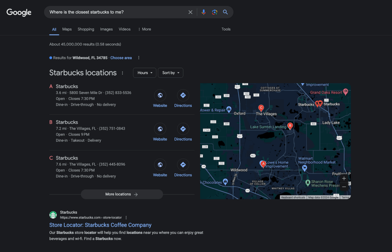Open the Tools menu
The width and height of the screenshot is (392, 252).
pos(226,29)
